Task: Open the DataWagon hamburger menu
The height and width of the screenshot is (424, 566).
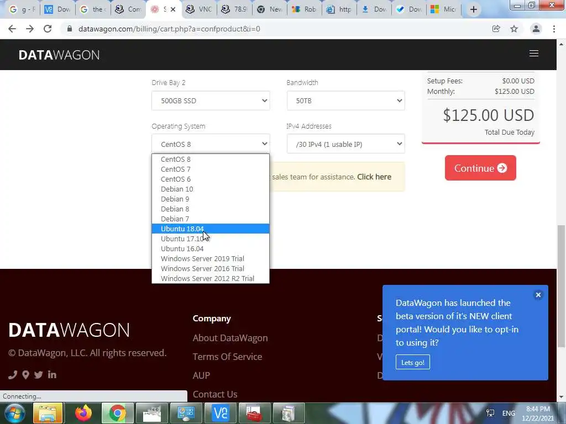Action: (534, 54)
